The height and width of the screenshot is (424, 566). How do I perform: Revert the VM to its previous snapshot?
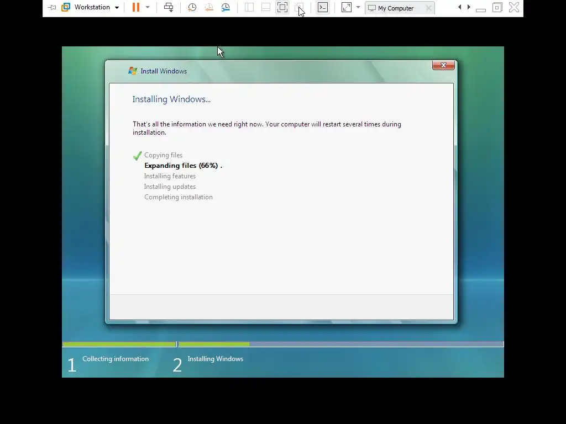pyautogui.click(x=209, y=8)
